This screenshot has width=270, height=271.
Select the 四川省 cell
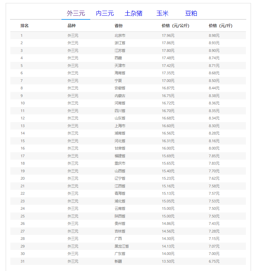click(x=120, y=111)
